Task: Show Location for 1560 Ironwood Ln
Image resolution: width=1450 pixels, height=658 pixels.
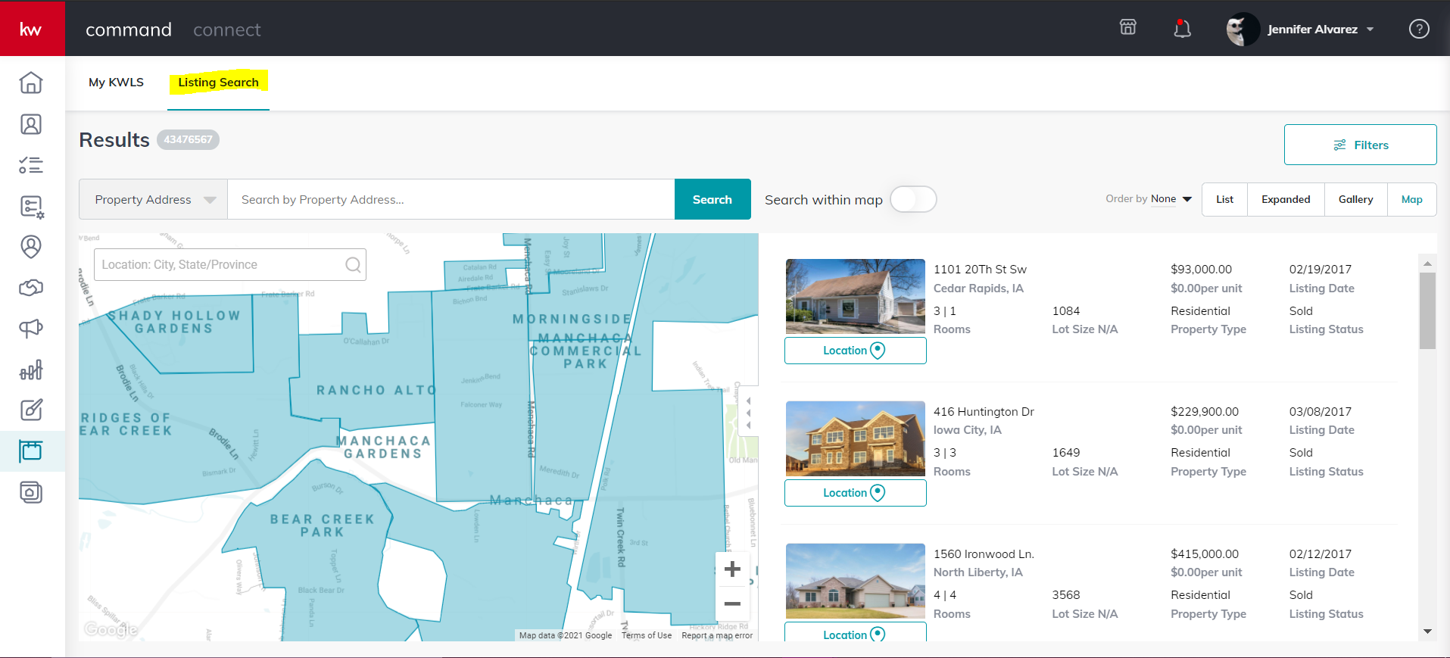Action: tap(855, 633)
